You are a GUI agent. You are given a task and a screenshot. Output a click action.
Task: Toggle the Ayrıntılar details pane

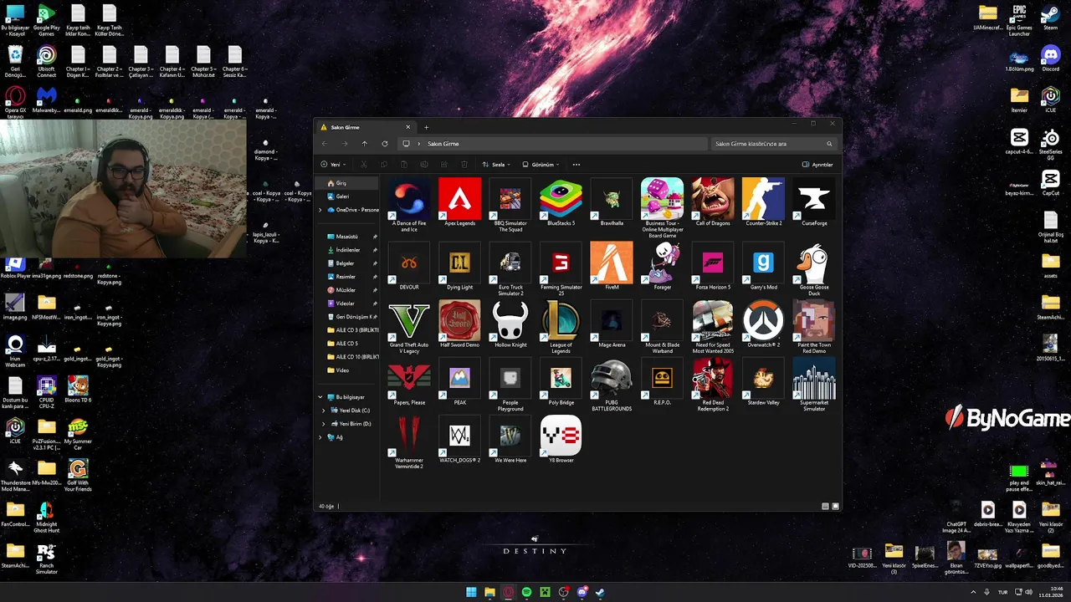(x=817, y=165)
